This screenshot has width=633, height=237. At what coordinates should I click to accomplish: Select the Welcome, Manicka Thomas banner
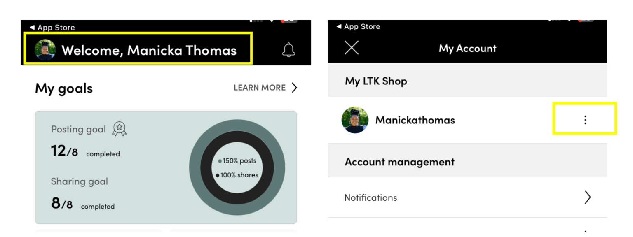click(x=138, y=49)
